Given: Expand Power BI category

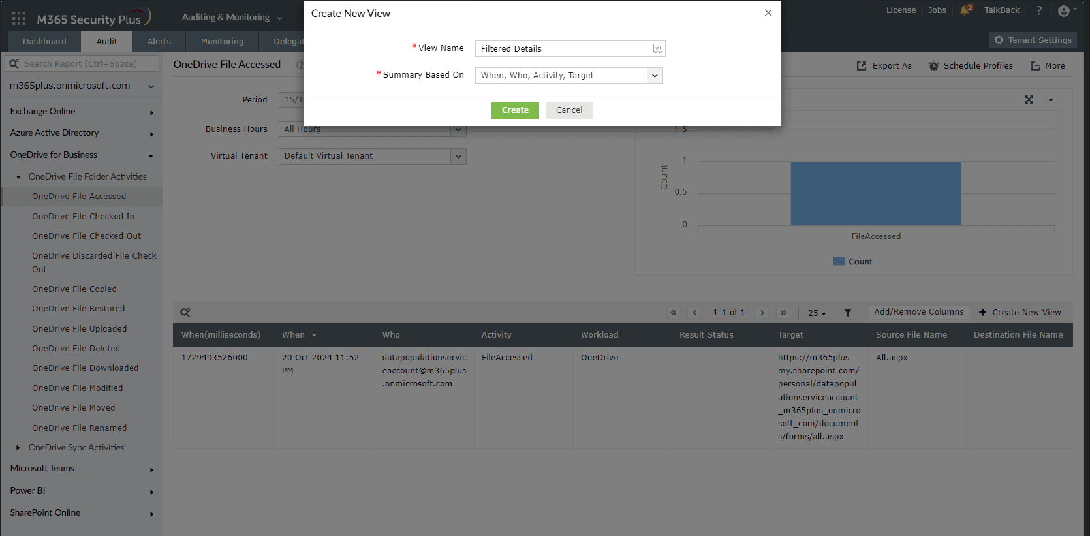Looking at the screenshot, I should pos(151,492).
